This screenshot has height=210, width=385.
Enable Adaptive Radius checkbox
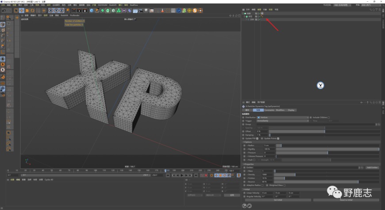click(x=262, y=185)
